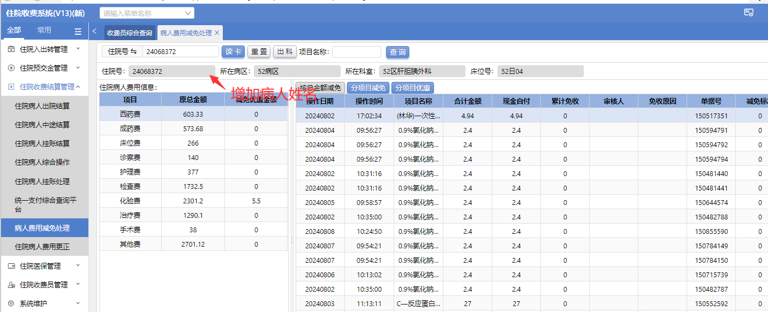Image resolution: width=768 pixels, height=312 pixels.
Task: Expand 住院收费员管理 menu chevron
Action: [x=78, y=284]
